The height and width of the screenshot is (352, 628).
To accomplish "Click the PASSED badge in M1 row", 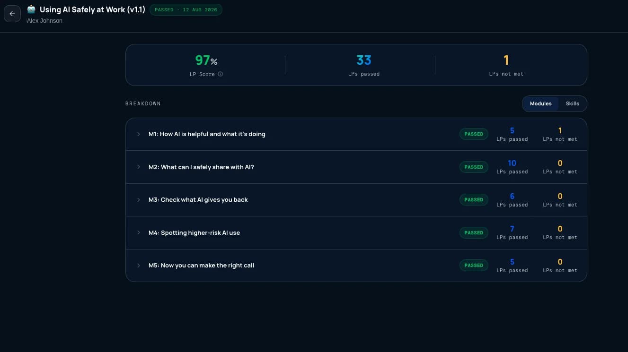I will coord(474,134).
